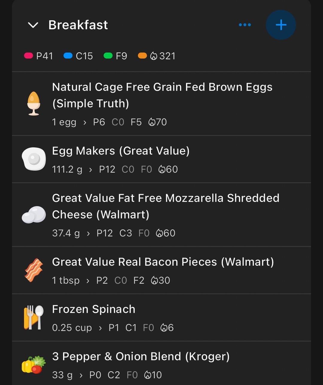Viewport: 323px width, 385px height.
Task: Select the Fat Free Mozzarella Shredded Cheese item
Action: coord(166,206)
